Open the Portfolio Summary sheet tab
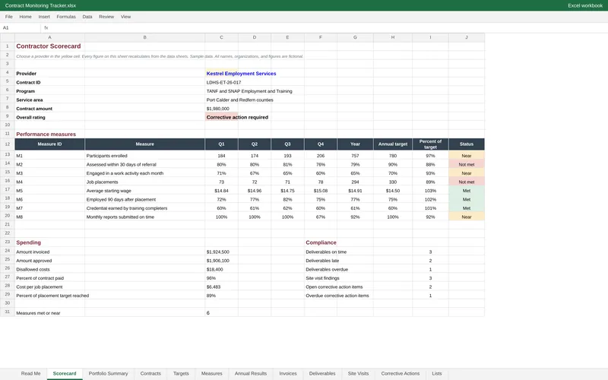 point(108,373)
